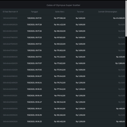
Task: Click "Rp 0,00" winnings in 09.17.05 row
Action: [x=122, y=70]
